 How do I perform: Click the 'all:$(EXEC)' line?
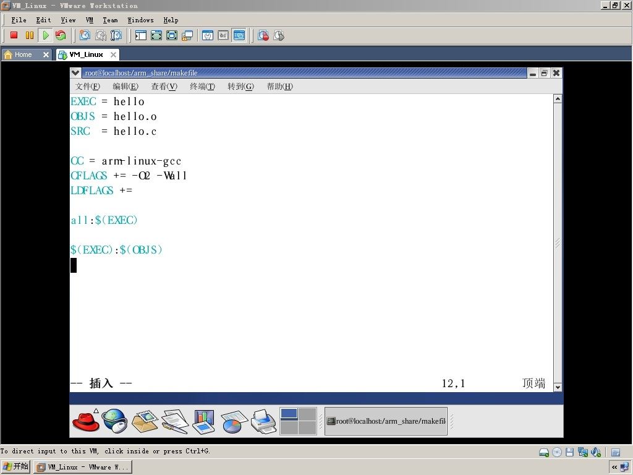[104, 220]
